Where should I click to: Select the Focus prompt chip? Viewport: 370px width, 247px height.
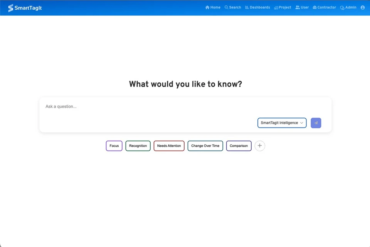(114, 146)
